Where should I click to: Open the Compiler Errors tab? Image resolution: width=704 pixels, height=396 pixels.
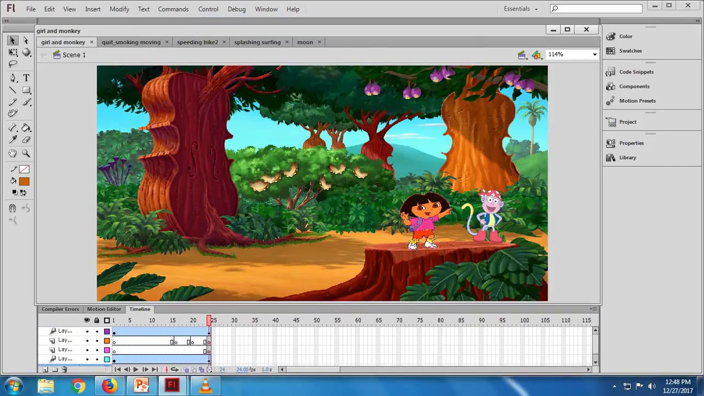(x=61, y=309)
